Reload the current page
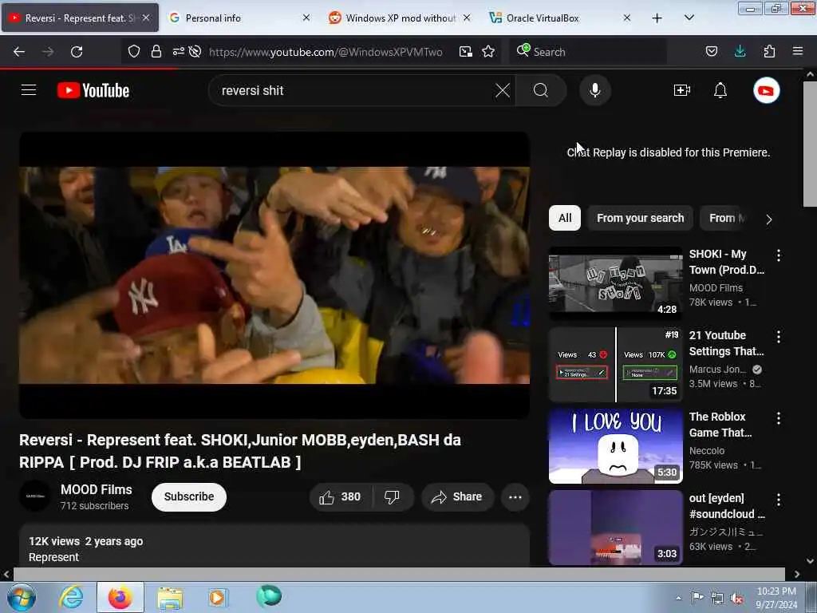This screenshot has width=817, height=613. tap(77, 52)
